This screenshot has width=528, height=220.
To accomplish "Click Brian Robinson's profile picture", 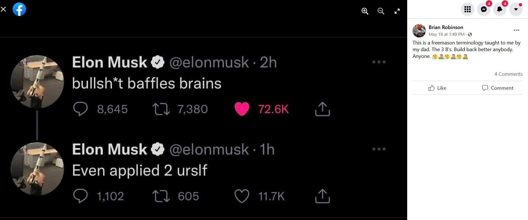I will pyautogui.click(x=419, y=31).
